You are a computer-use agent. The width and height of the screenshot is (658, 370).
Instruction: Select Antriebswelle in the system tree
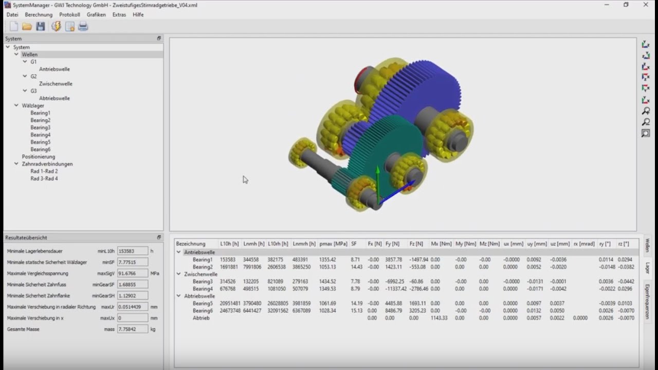click(x=54, y=69)
